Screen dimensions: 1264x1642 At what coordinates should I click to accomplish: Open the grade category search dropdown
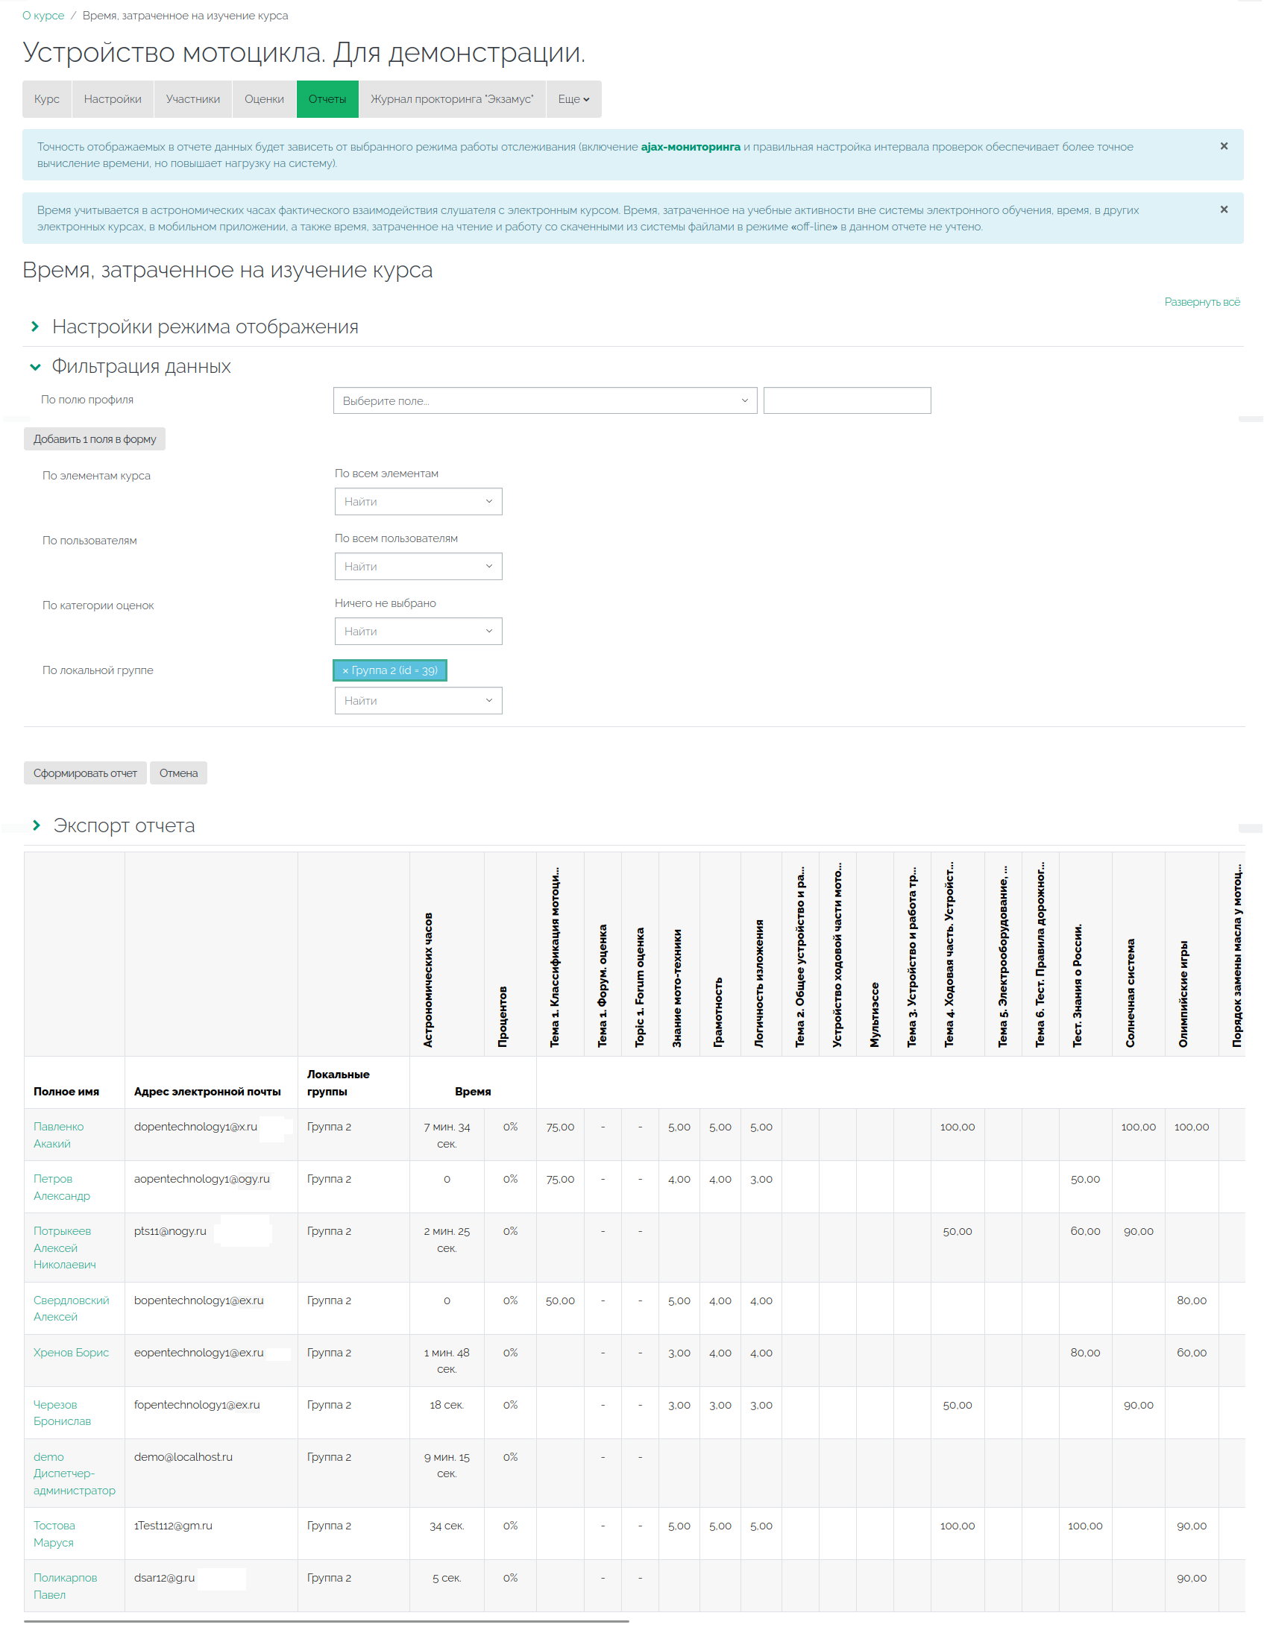point(418,632)
